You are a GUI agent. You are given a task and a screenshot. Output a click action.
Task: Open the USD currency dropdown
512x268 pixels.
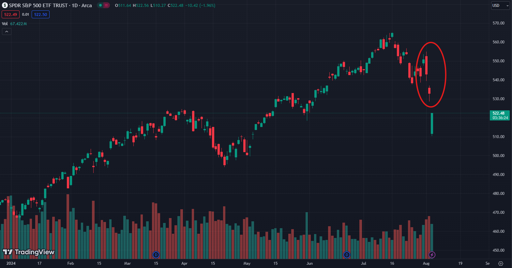coord(500,6)
